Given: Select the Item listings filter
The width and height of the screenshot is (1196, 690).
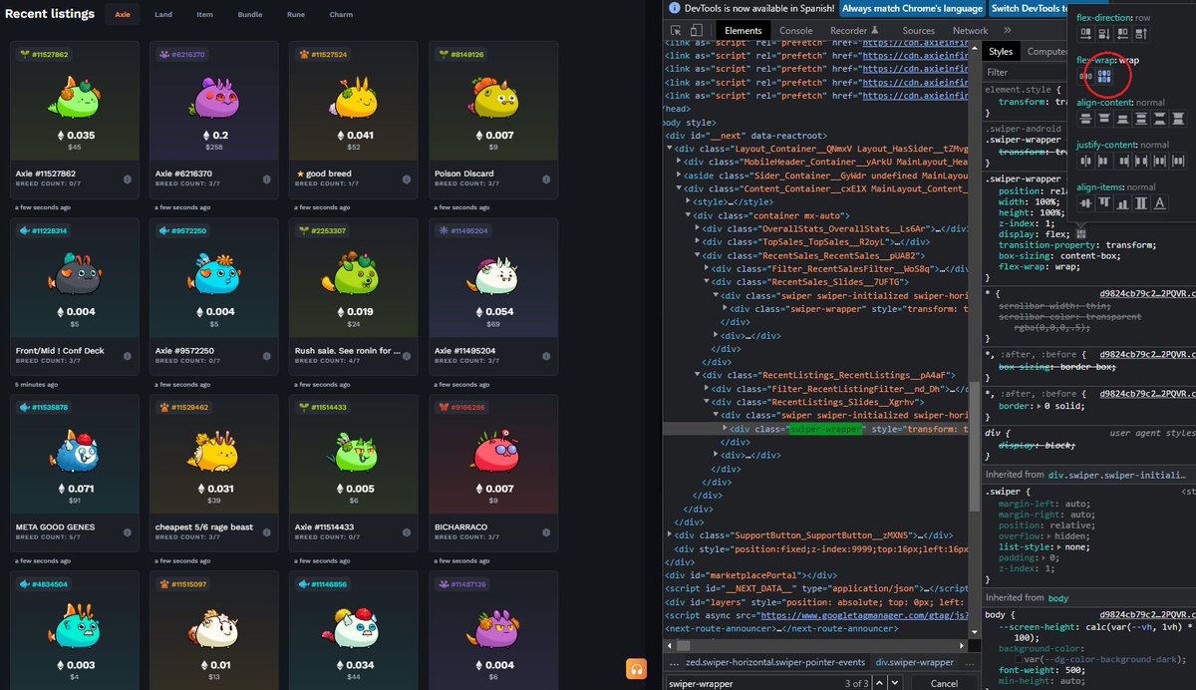Looking at the screenshot, I should pyautogui.click(x=204, y=15).
